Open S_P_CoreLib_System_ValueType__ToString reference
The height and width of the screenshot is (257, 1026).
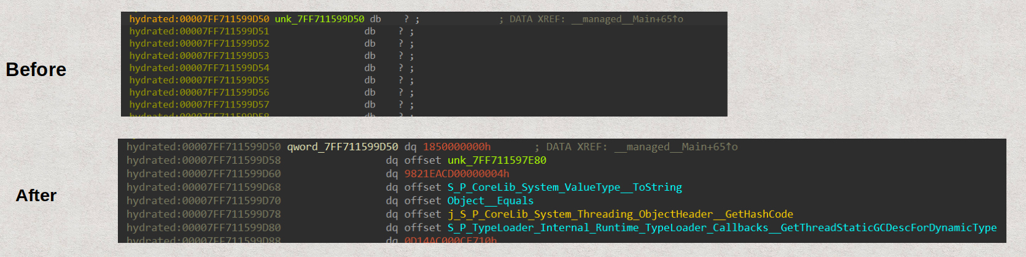[564, 188]
